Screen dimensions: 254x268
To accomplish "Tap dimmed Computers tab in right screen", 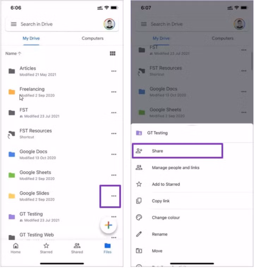I will coord(223,38).
